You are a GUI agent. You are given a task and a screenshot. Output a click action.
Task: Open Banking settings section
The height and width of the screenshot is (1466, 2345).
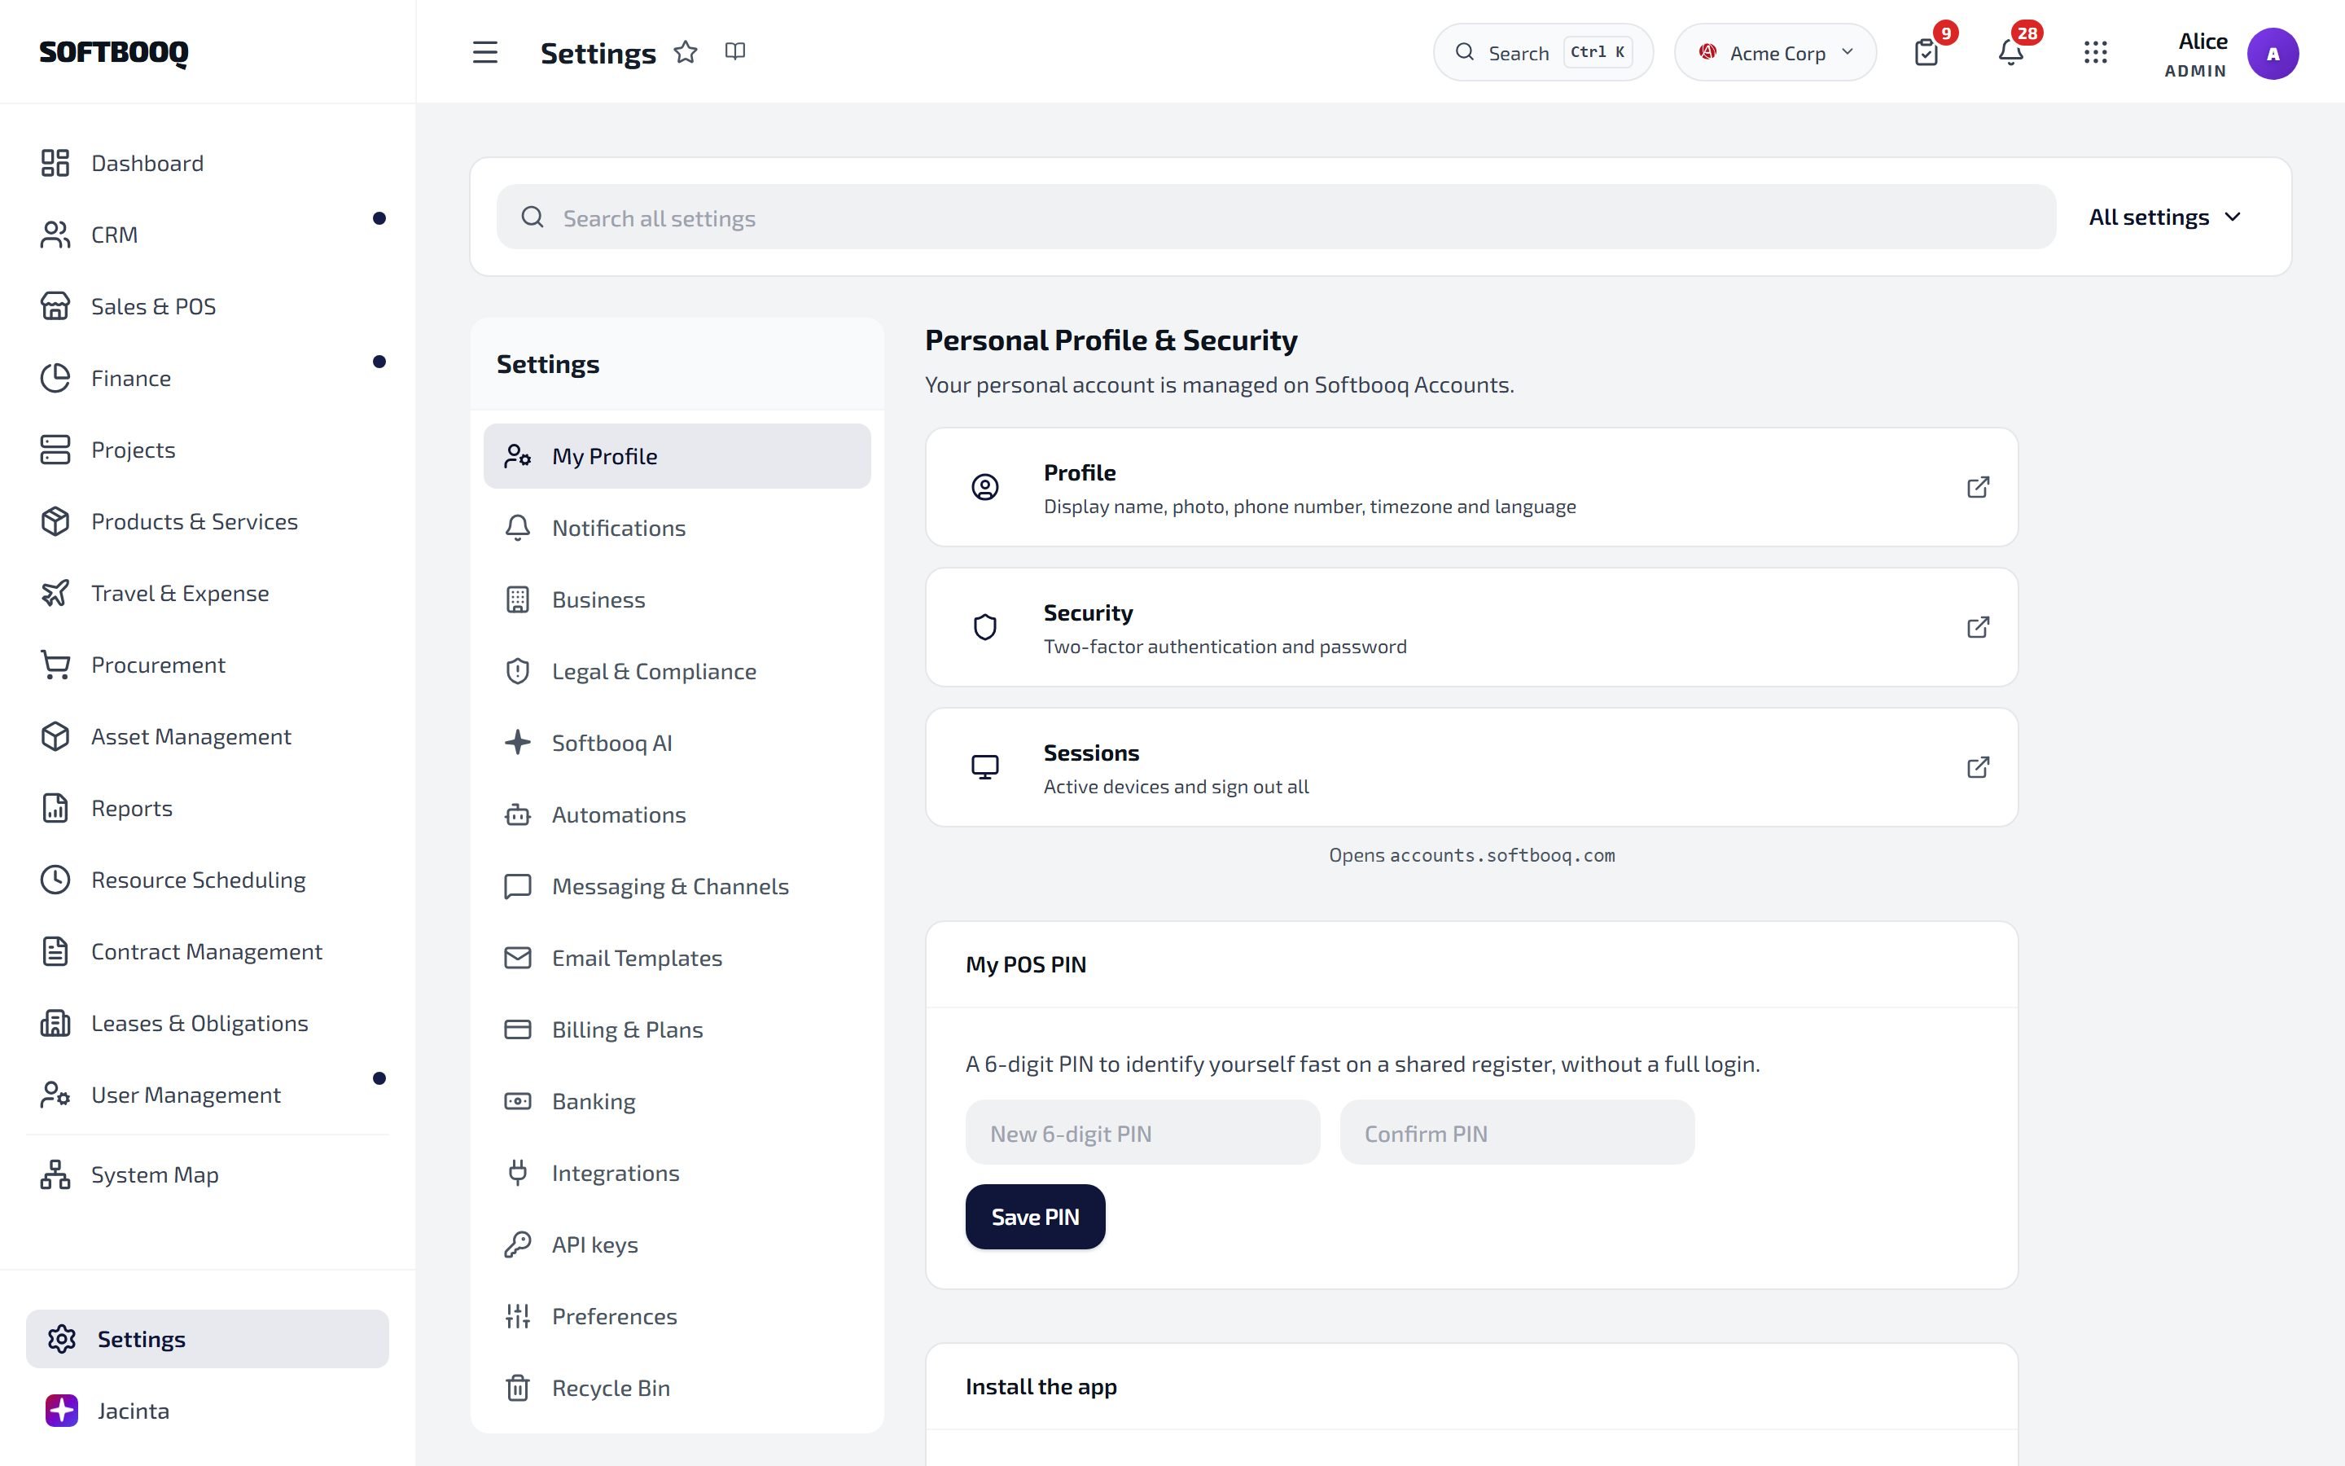click(x=677, y=1101)
